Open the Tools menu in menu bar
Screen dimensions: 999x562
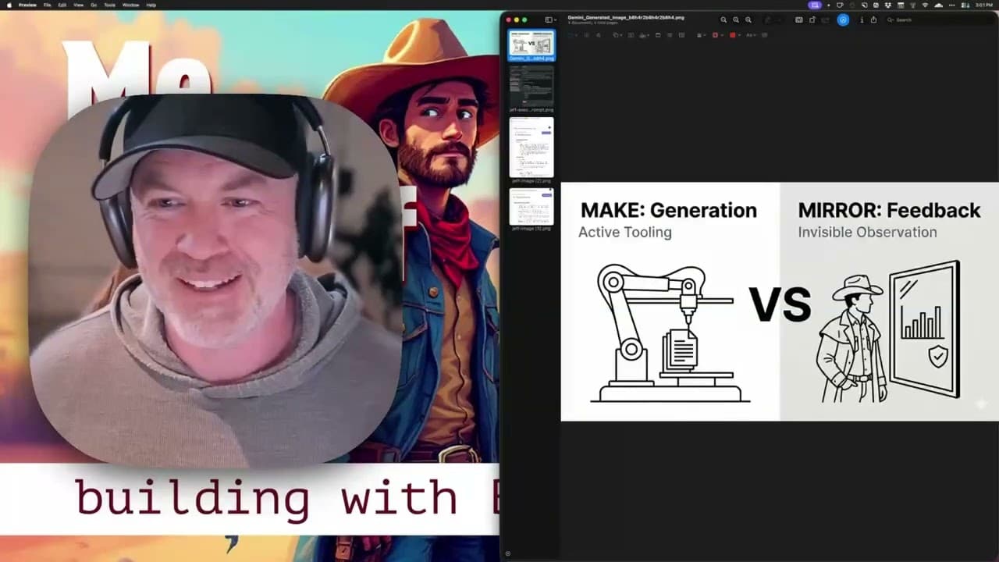pyautogui.click(x=109, y=5)
